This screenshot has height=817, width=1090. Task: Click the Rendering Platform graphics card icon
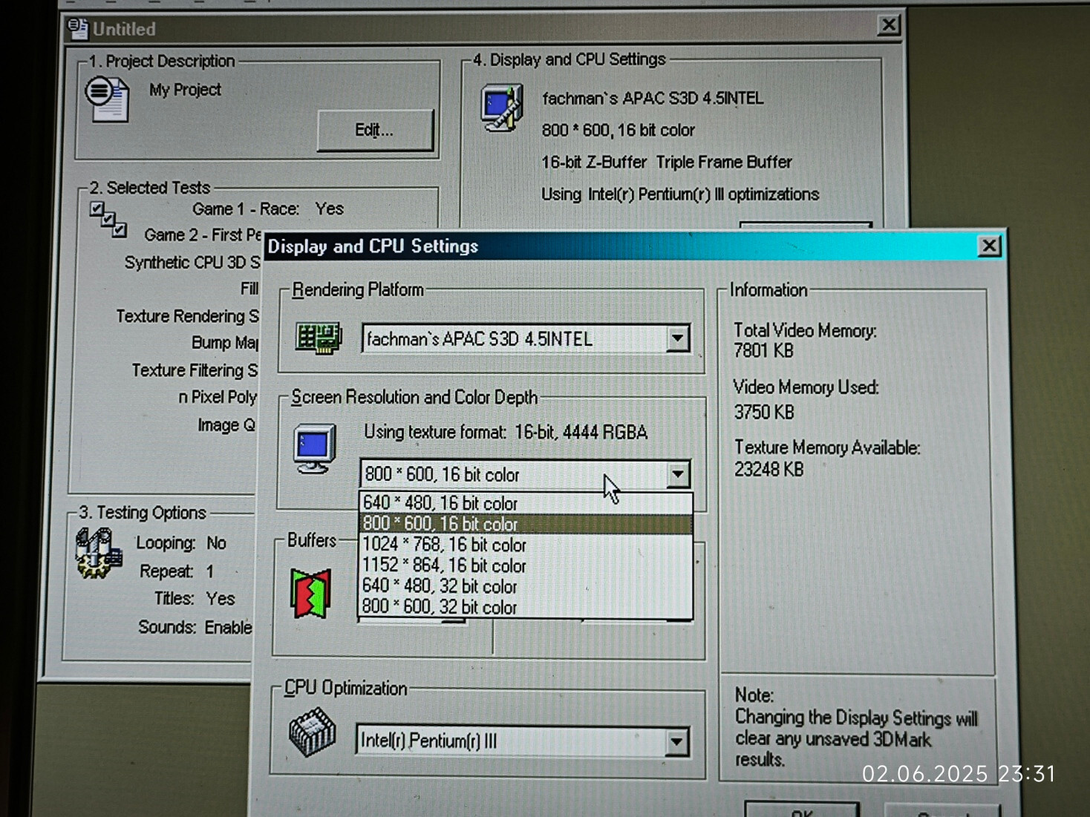click(318, 338)
